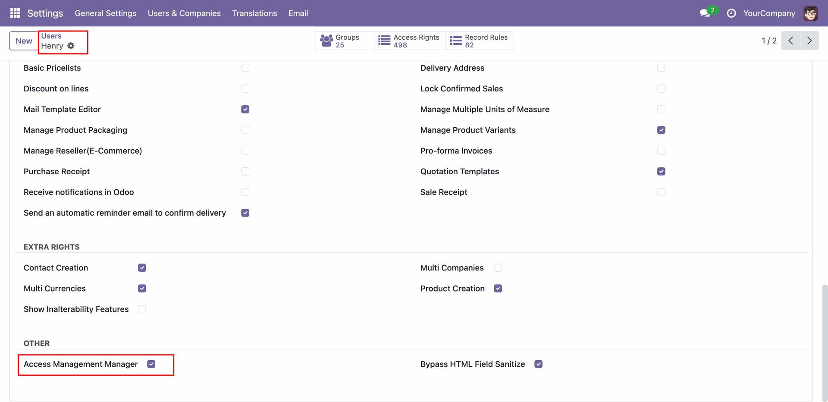Open the Users & Companies menu

[184, 13]
